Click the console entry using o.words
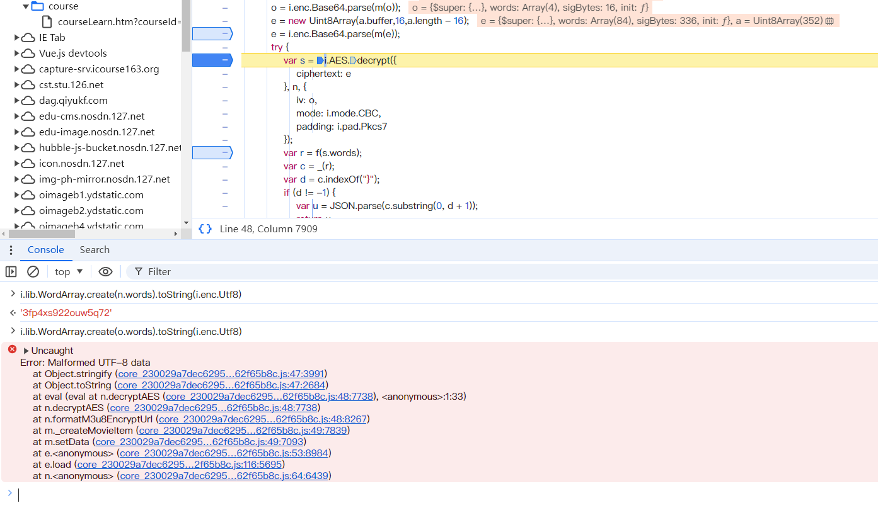This screenshot has height=508, width=878. click(x=131, y=331)
